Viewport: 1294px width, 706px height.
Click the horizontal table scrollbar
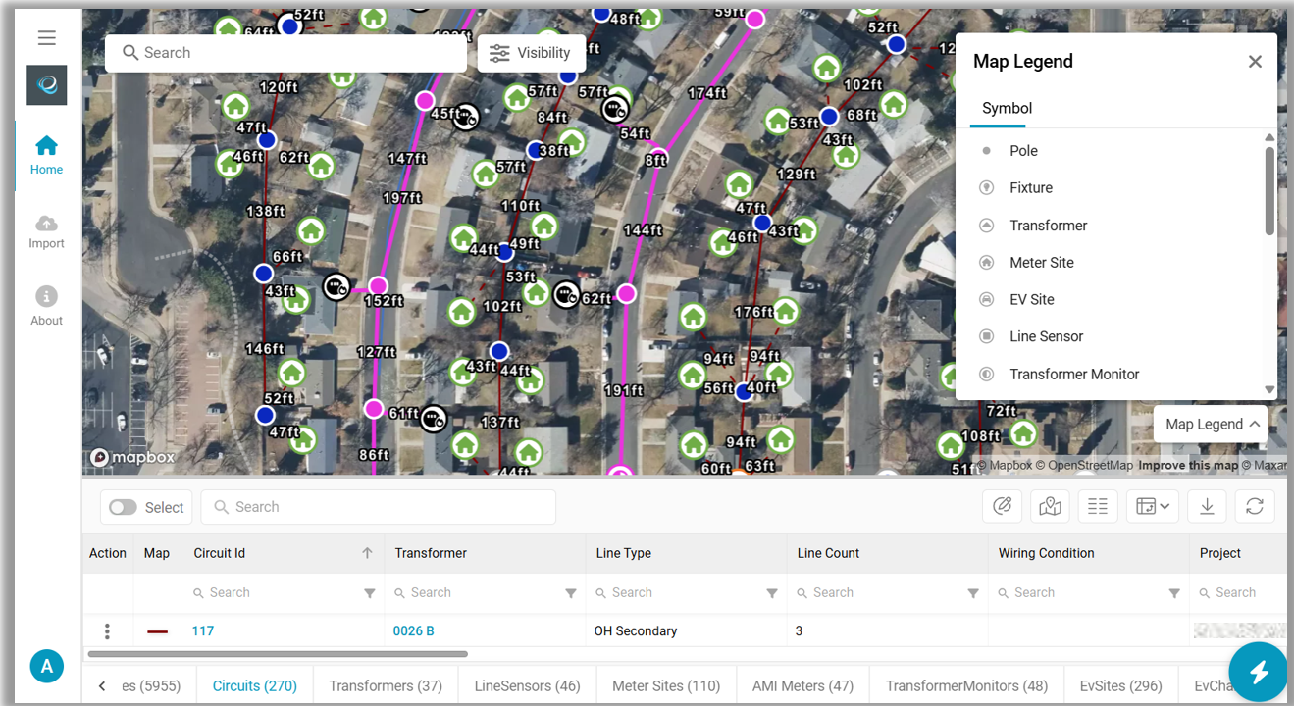tap(278, 654)
